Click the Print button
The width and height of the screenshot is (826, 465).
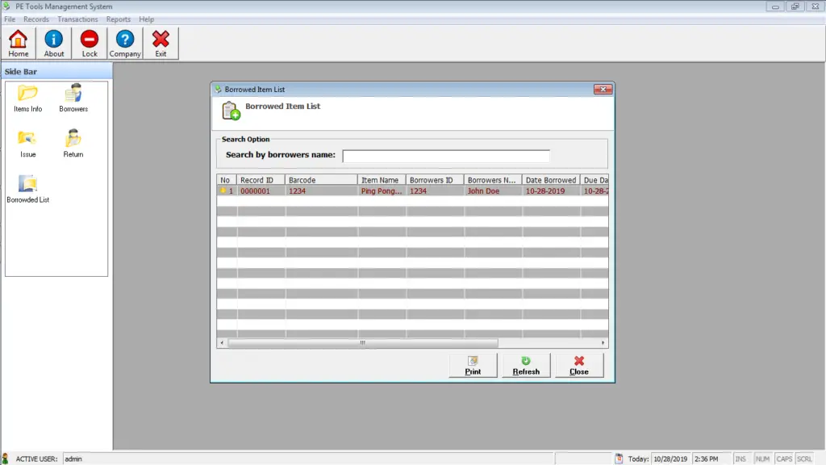click(x=473, y=365)
